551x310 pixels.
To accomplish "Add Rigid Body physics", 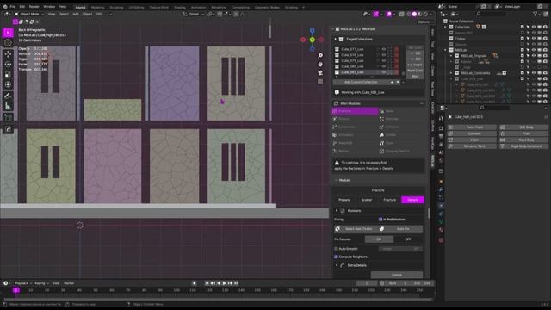I will coord(523,139).
